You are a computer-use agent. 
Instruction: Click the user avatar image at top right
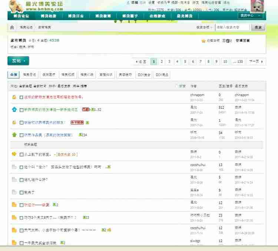(257, 6)
